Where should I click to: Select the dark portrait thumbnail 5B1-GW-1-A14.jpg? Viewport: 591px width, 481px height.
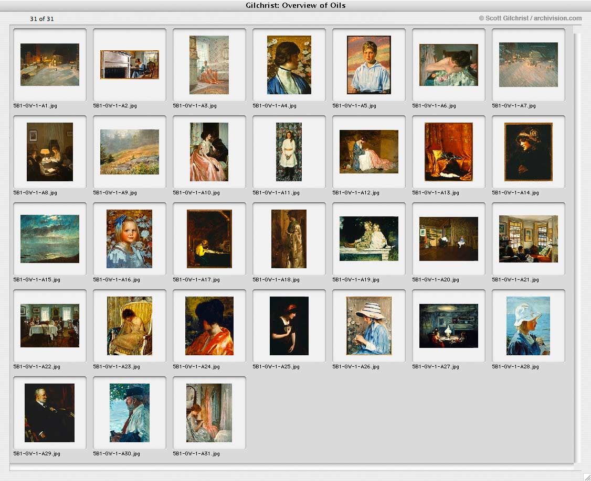click(529, 151)
